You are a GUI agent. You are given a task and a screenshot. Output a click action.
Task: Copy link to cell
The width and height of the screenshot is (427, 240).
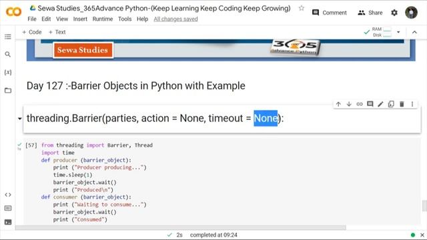click(360, 104)
